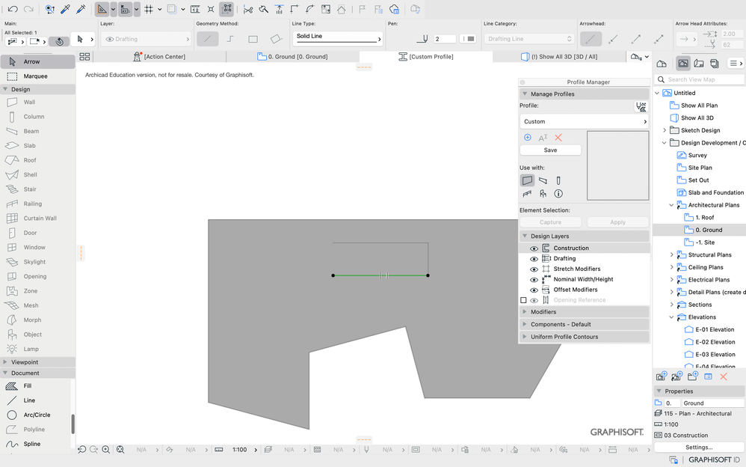Enable the Opening Reference checkbox
The height and width of the screenshot is (467, 746).
pyautogui.click(x=523, y=300)
